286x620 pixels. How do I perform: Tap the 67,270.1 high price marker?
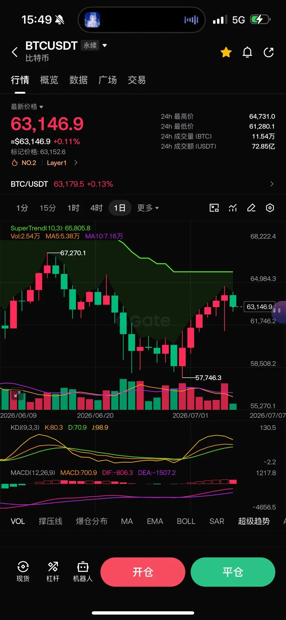73,253
